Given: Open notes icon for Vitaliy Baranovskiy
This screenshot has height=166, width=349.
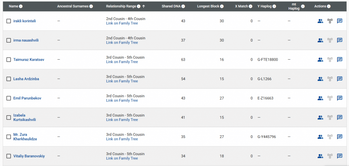Looking at the screenshot, I should click(x=339, y=156).
